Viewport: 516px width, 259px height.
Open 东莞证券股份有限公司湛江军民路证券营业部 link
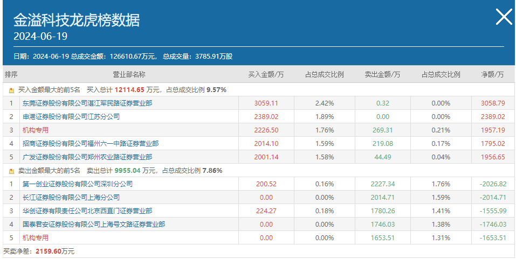tap(87, 103)
